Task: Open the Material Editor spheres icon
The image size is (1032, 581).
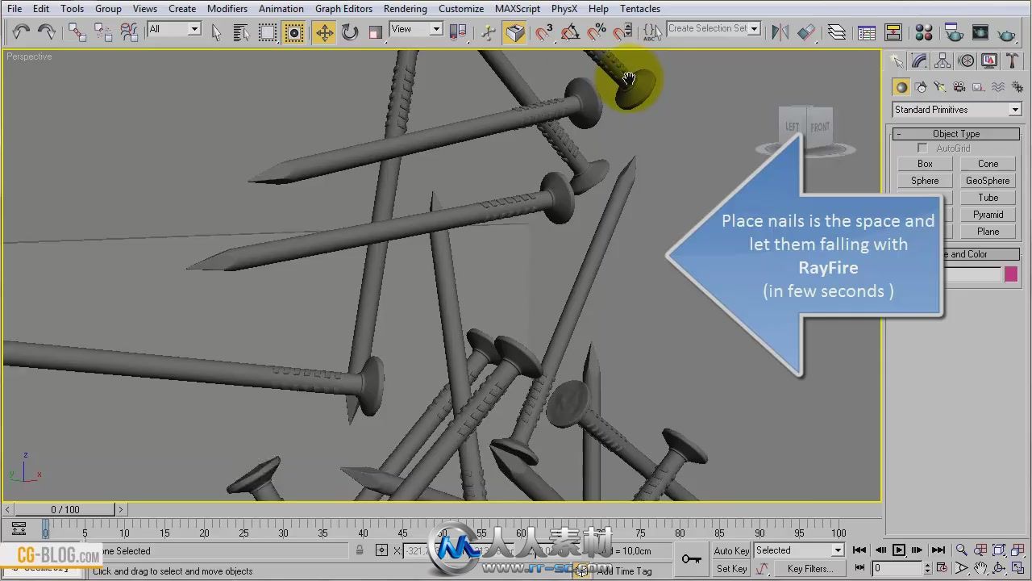Action: [924, 32]
